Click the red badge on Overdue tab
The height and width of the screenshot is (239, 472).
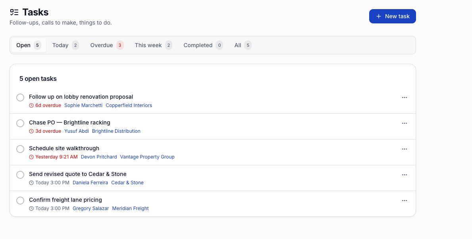[120, 45]
